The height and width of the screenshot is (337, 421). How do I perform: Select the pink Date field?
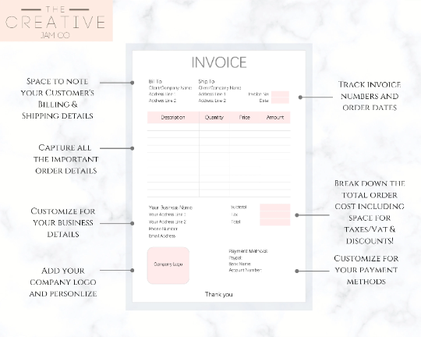tap(280, 100)
